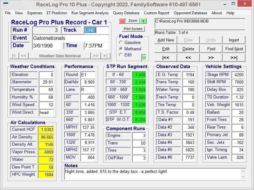The width and height of the screenshot is (254, 190).
Task: Open the Run Segment Analysis menu
Action: pos(90,13)
